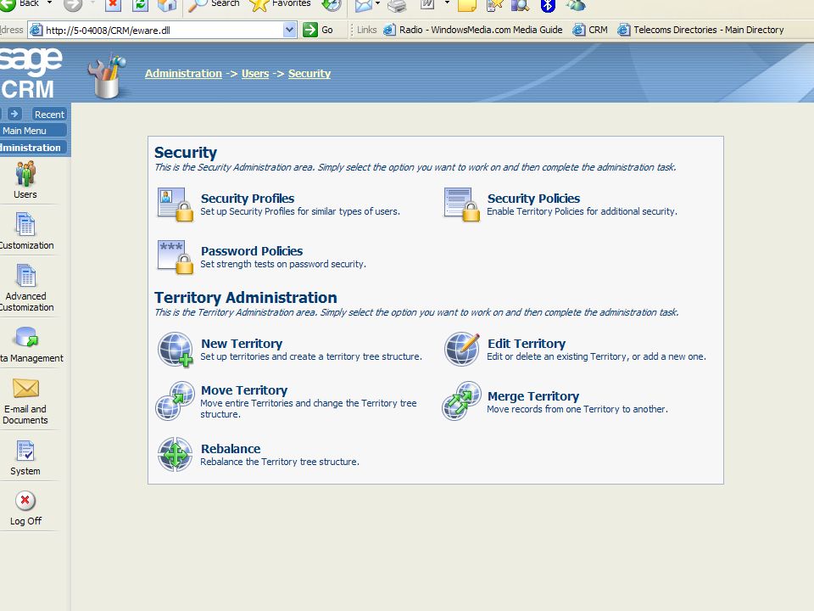Screen dimensions: 814x611
Task: Click the Security breadcrumb link
Action: pyautogui.click(x=309, y=73)
